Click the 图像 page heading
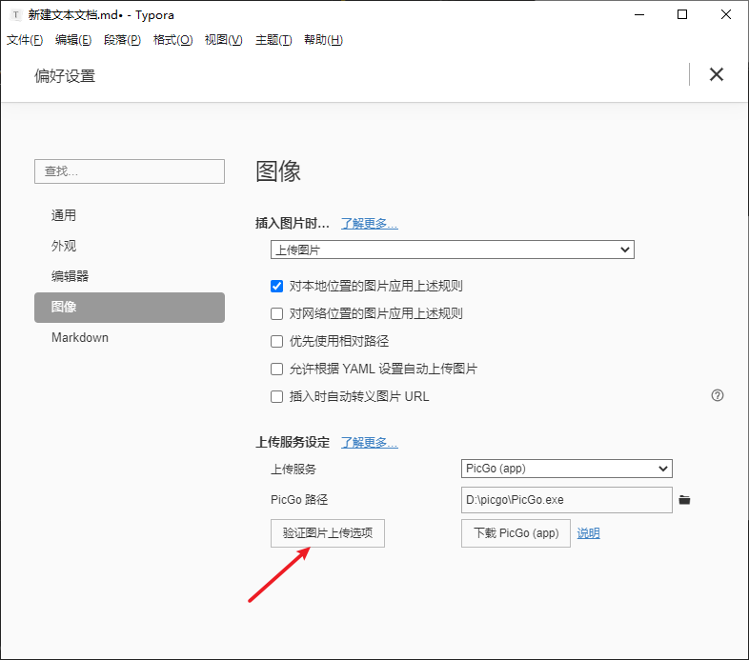749x660 pixels. [x=278, y=171]
